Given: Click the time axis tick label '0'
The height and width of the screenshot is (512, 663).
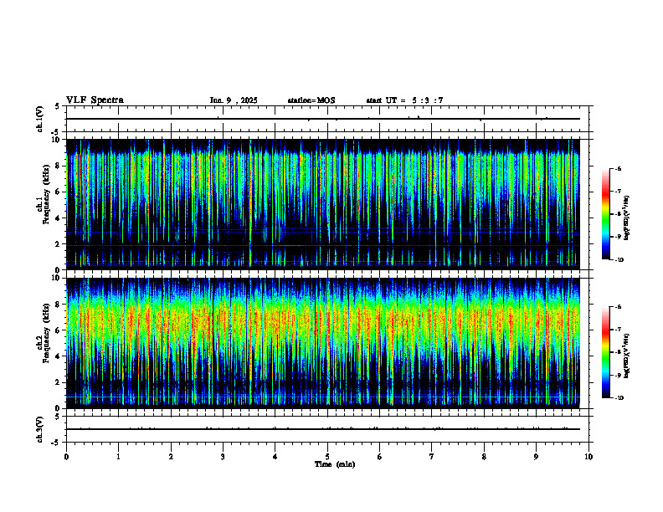Looking at the screenshot, I should [66, 457].
